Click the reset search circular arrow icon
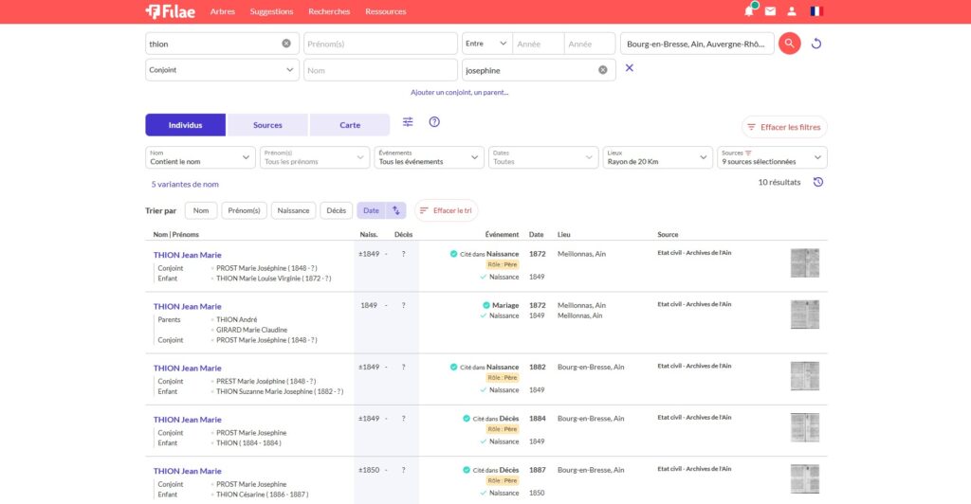This screenshot has width=971, height=504. (x=816, y=44)
